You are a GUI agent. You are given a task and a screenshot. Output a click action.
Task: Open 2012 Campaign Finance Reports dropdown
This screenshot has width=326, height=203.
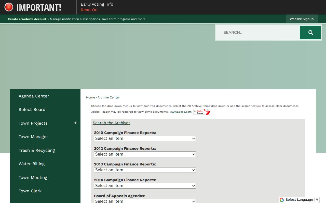[x=145, y=154]
